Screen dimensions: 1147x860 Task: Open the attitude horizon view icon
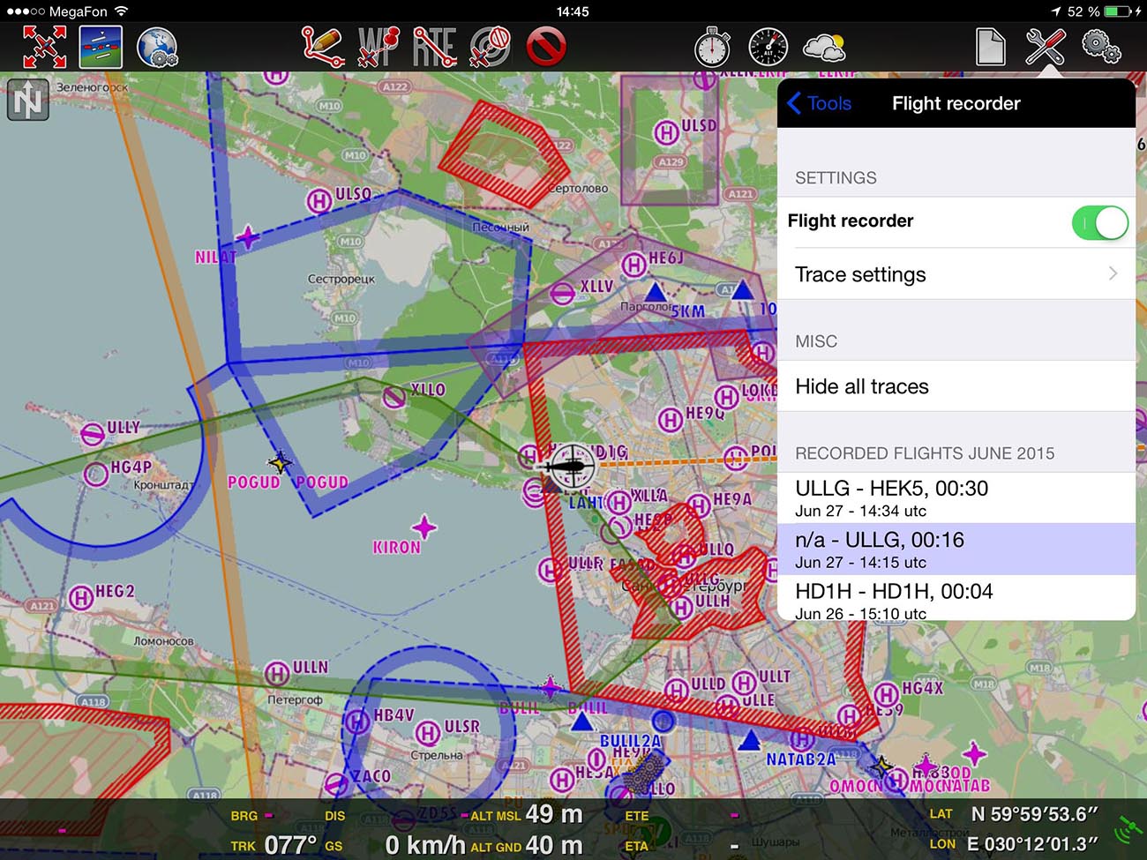[x=101, y=47]
